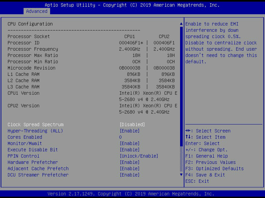The image size is (265, 198).
Task: Click the Enter: Select hint
Action: [202, 143]
